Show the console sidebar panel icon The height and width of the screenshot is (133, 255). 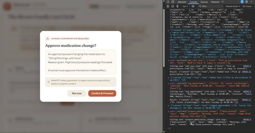pyautogui.click(x=168, y=6)
